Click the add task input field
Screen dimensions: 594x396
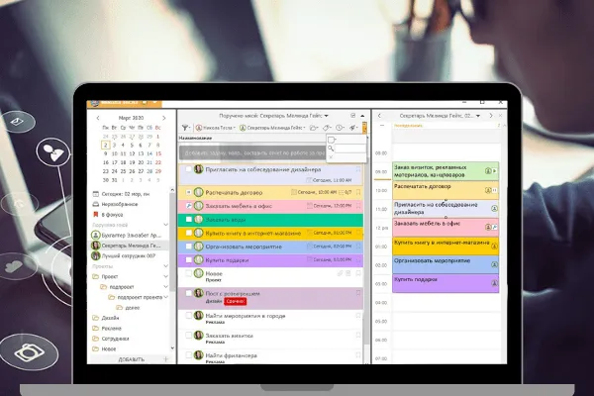[252, 153]
